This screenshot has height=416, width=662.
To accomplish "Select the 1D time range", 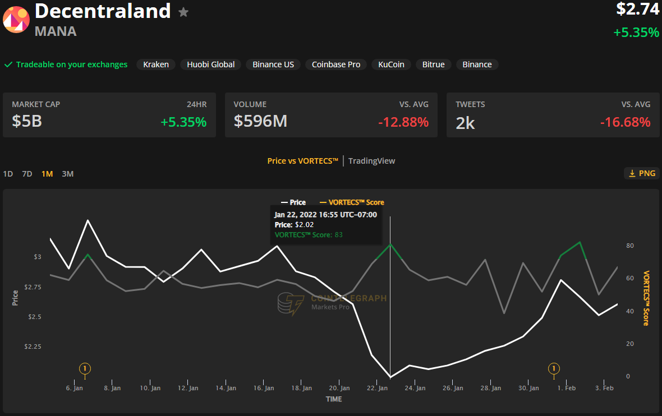I will 8,174.
